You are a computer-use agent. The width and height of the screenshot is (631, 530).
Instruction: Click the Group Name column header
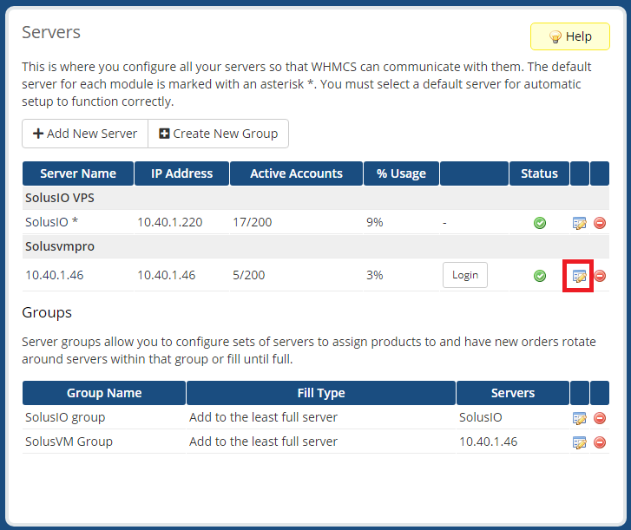coord(104,393)
